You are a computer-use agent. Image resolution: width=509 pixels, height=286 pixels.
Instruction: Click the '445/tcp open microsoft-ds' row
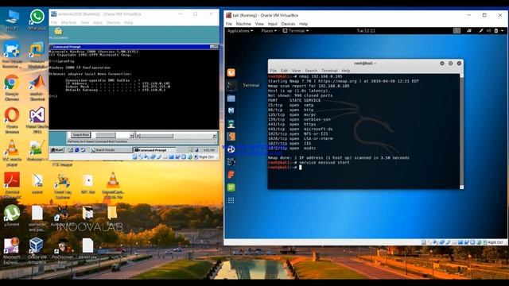[301, 129]
